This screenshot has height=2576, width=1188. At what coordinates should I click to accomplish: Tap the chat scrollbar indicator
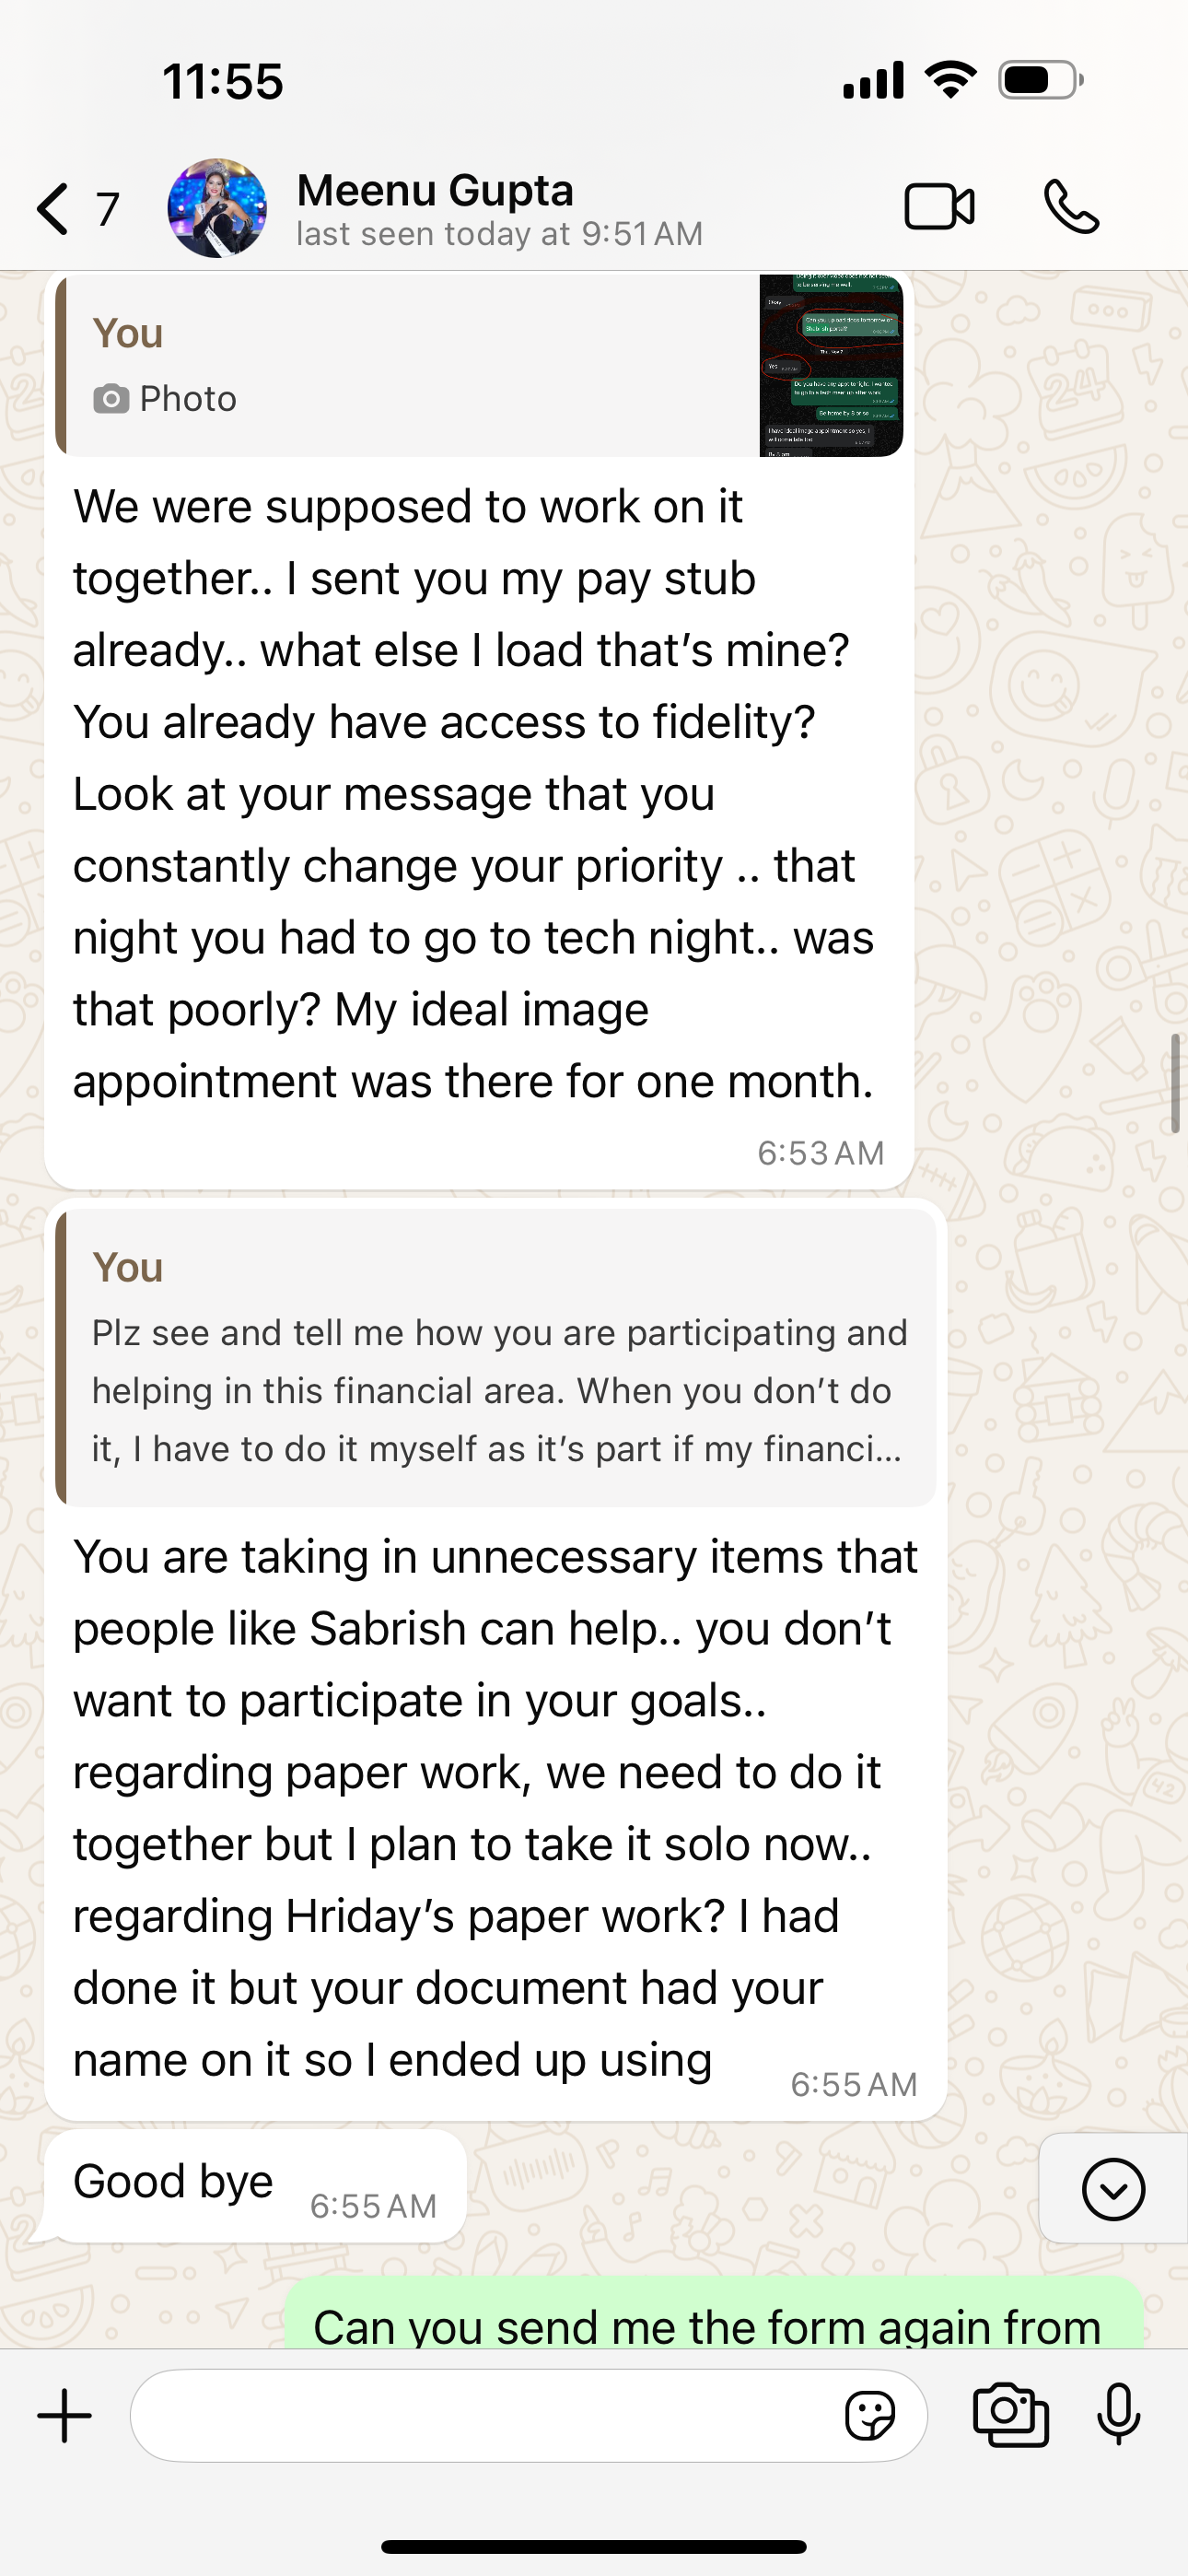click(1175, 1083)
